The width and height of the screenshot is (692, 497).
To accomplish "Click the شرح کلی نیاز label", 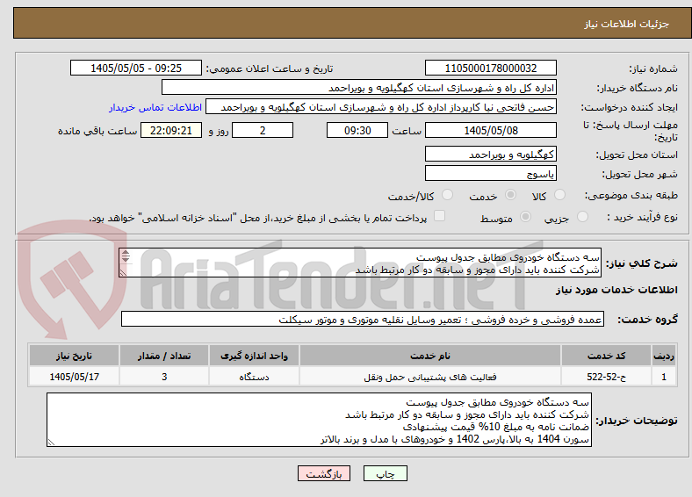I will point(641,263).
